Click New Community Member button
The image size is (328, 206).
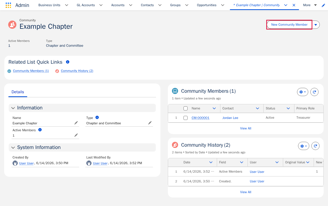[289, 25]
